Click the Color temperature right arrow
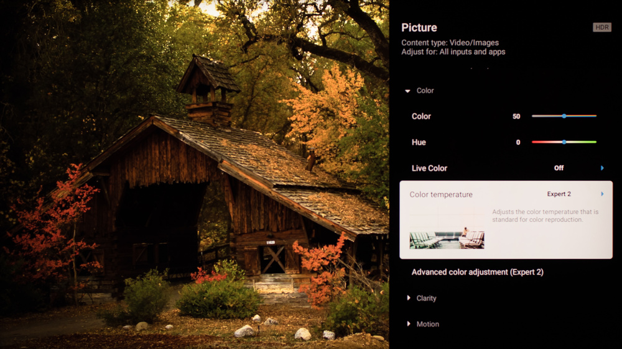 tap(602, 194)
